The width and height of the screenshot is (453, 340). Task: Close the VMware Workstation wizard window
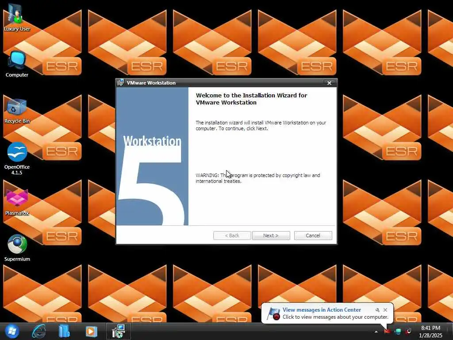(329, 83)
